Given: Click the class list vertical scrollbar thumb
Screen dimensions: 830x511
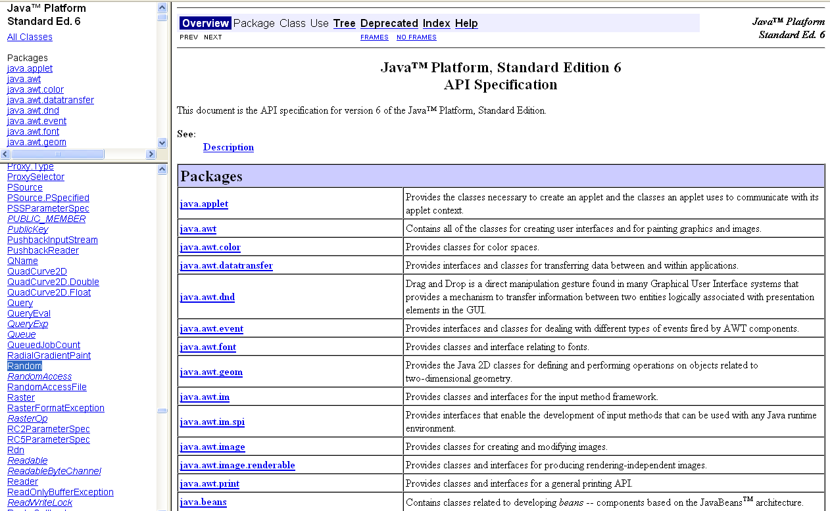Looking at the screenshot, I should tap(162, 411).
